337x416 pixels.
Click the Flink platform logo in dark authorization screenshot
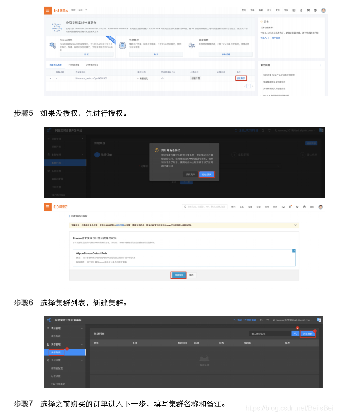pyautogui.click(x=49, y=130)
